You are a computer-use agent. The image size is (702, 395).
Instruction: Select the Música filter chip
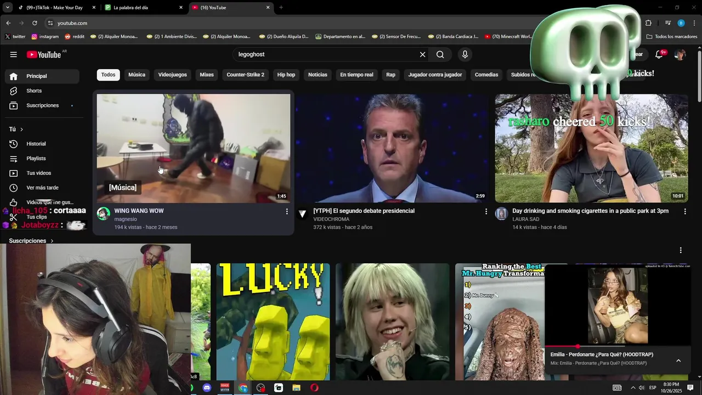point(137,75)
